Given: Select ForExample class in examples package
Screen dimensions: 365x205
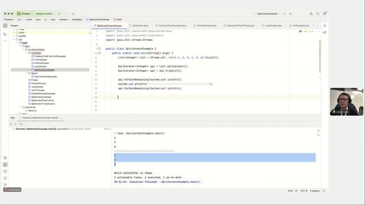Looking at the screenshot, I should tap(39, 60).
